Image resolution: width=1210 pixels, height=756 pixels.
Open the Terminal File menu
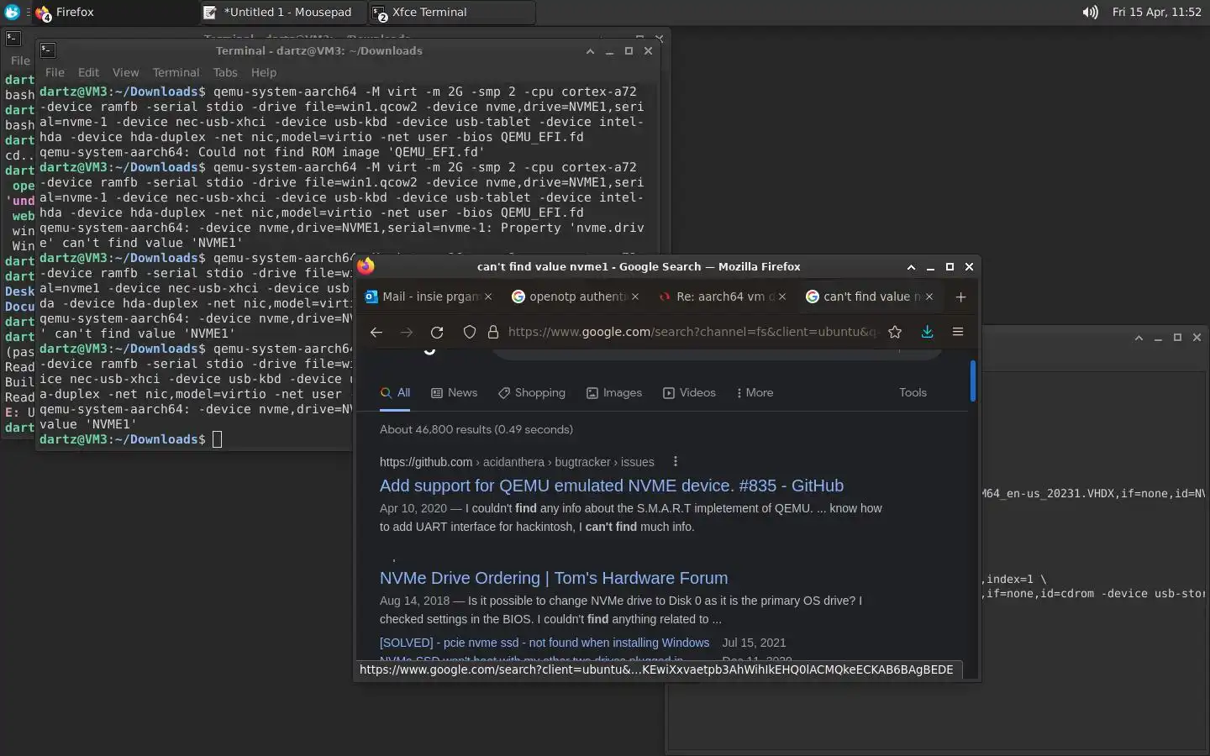(x=55, y=72)
